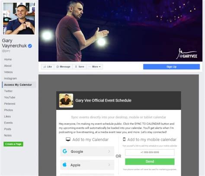Expand the Google calendar option chevron
Viewport: 205px width, 176px height.
109,151
